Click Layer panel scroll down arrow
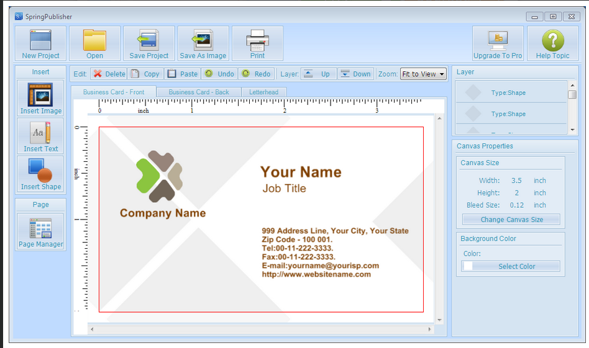The width and height of the screenshot is (589, 348). tap(572, 130)
